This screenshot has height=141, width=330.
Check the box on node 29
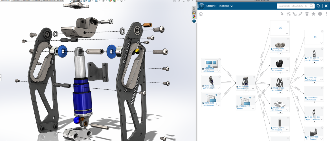tap(288, 22)
